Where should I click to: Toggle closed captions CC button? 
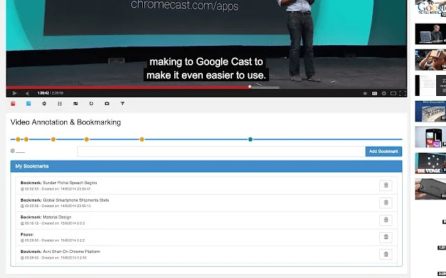pyautogui.click(x=374, y=92)
